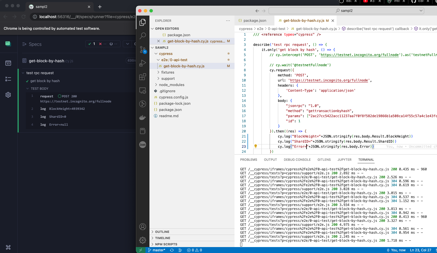Image resolution: width=437 pixels, height=253 pixels.
Task: Open the Extensions view
Action: pos(143,76)
